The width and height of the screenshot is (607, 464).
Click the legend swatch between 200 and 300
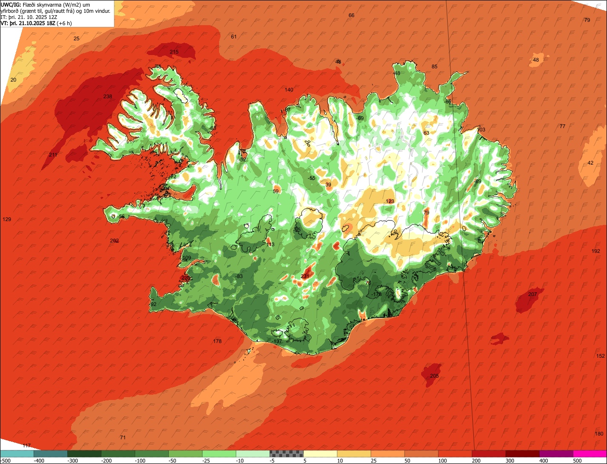click(488, 453)
